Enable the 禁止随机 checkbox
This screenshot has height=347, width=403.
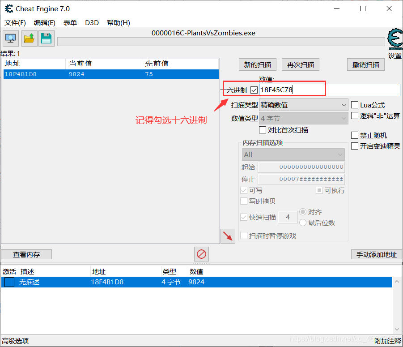coord(355,135)
